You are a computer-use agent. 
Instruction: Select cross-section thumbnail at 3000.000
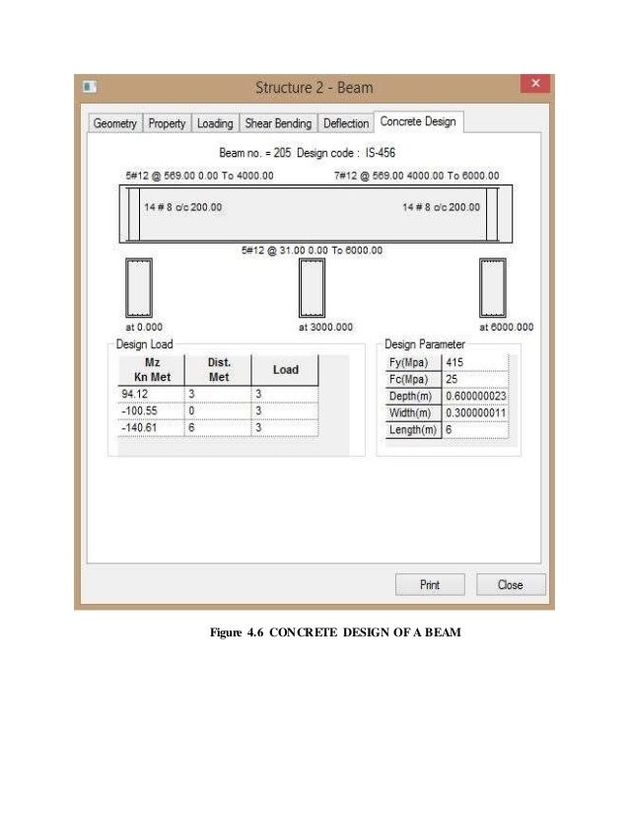pos(312,287)
